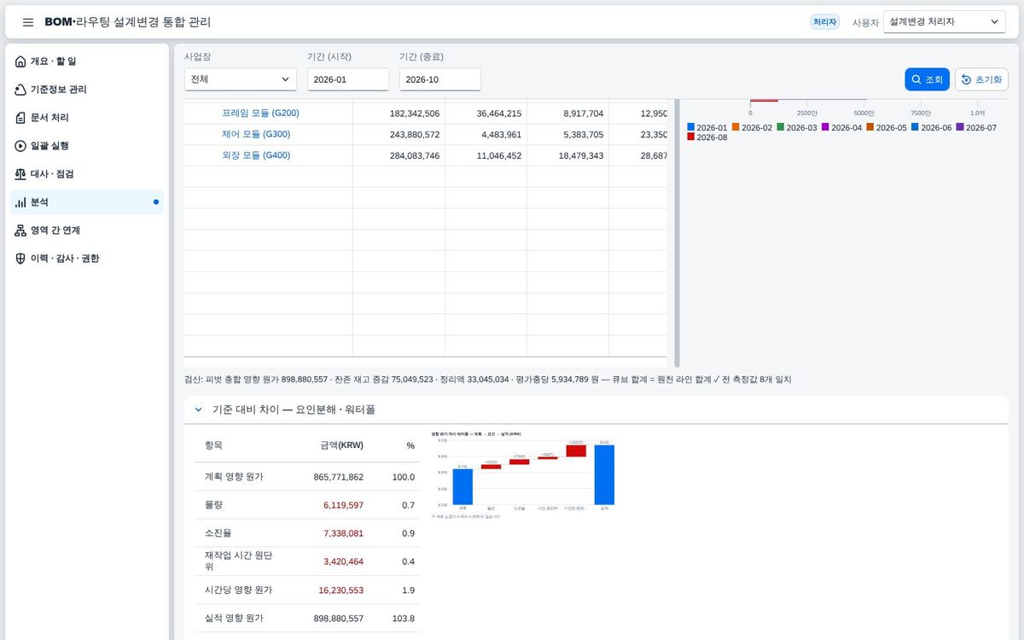Open 프레임 모듈 (G200) link
The image size is (1024, 640).
260,113
